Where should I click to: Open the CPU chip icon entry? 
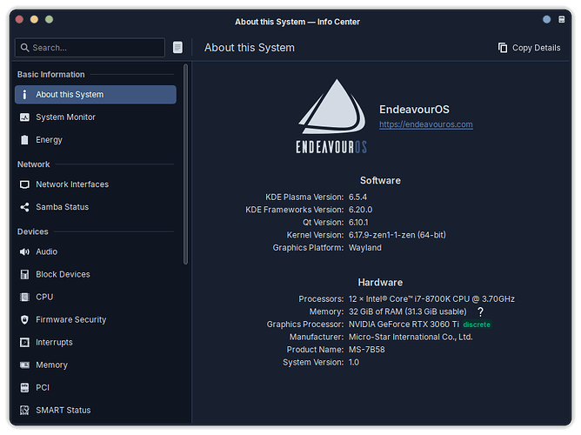click(x=24, y=297)
